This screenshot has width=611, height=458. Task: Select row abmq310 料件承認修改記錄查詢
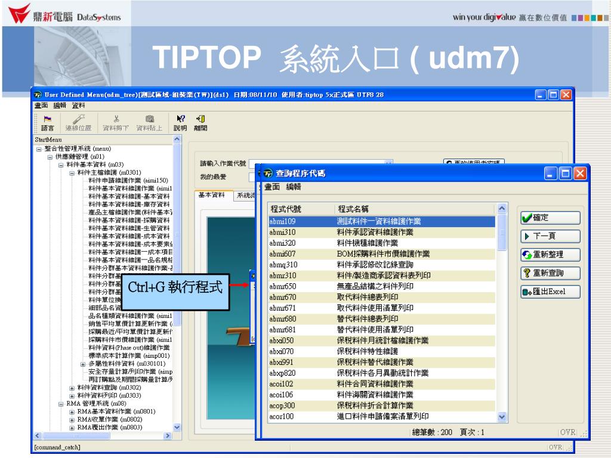382,265
